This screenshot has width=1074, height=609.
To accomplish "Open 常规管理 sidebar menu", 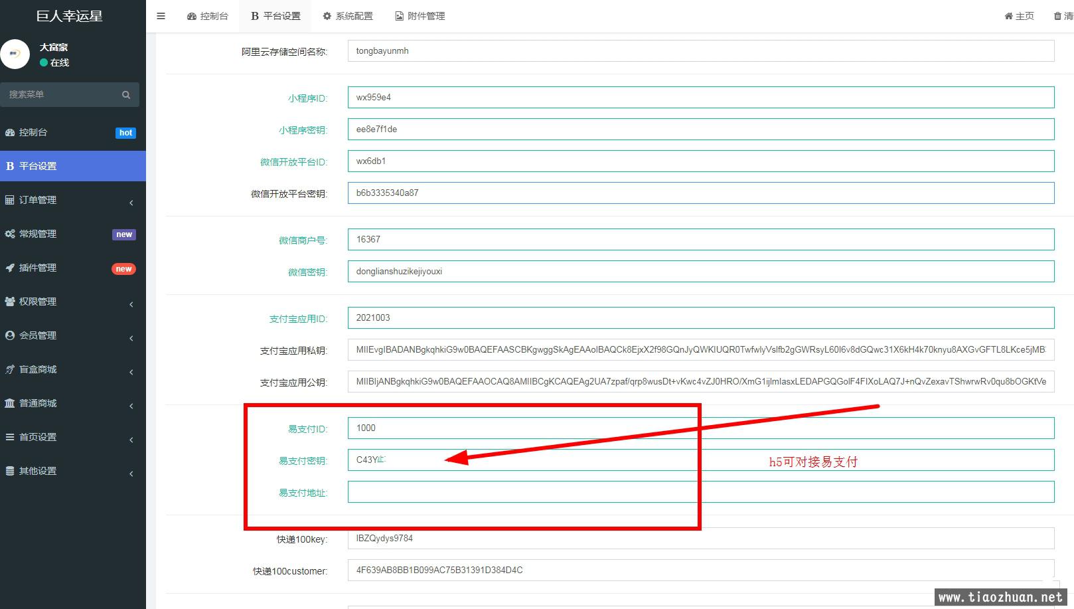I will click(73, 234).
